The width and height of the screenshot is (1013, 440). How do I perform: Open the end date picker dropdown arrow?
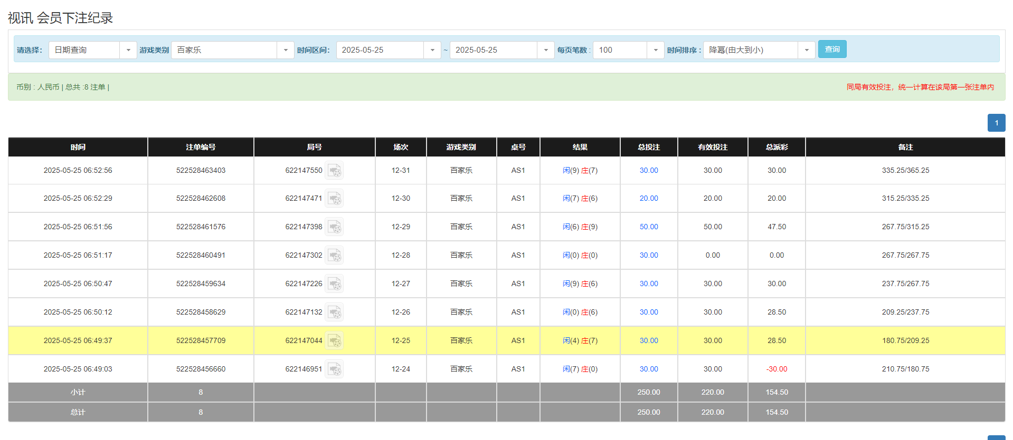545,50
